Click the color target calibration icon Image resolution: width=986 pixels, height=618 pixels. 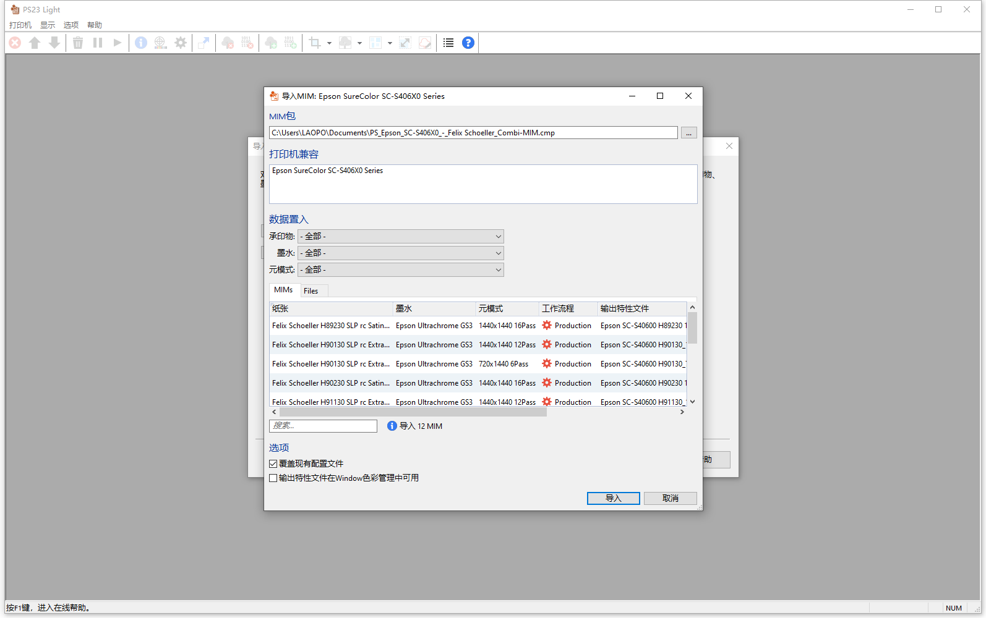(161, 43)
